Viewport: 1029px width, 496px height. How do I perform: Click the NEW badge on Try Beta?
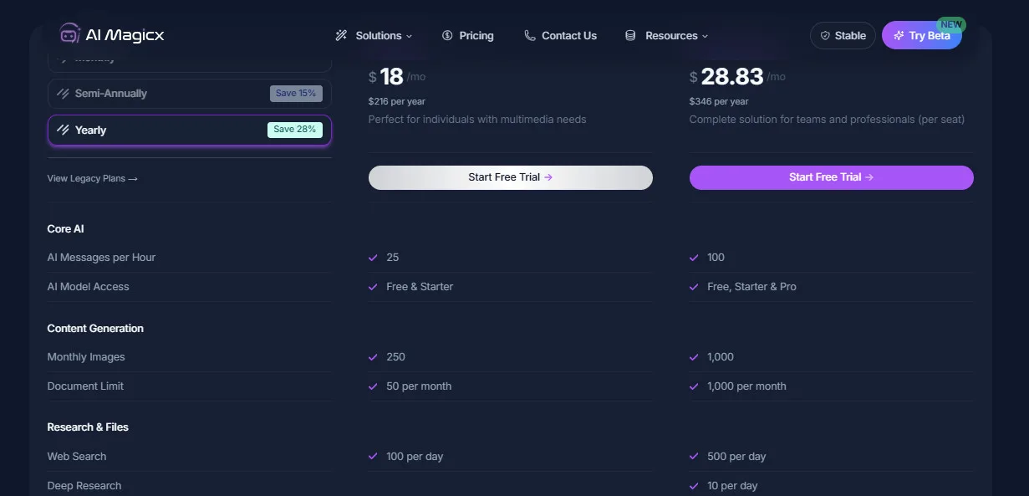pyautogui.click(x=951, y=24)
